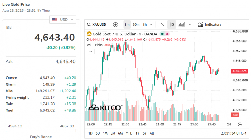This screenshot has height=140, width=251.
Task: Select the candlestick chart style icon
Action: pos(172,25)
